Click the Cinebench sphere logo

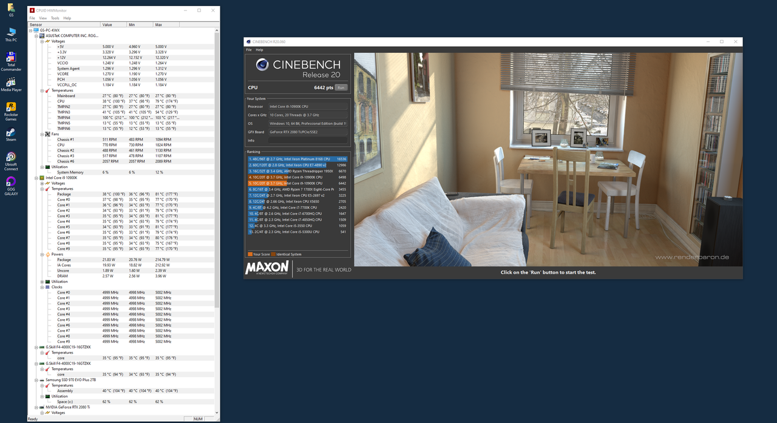pyautogui.click(x=262, y=65)
